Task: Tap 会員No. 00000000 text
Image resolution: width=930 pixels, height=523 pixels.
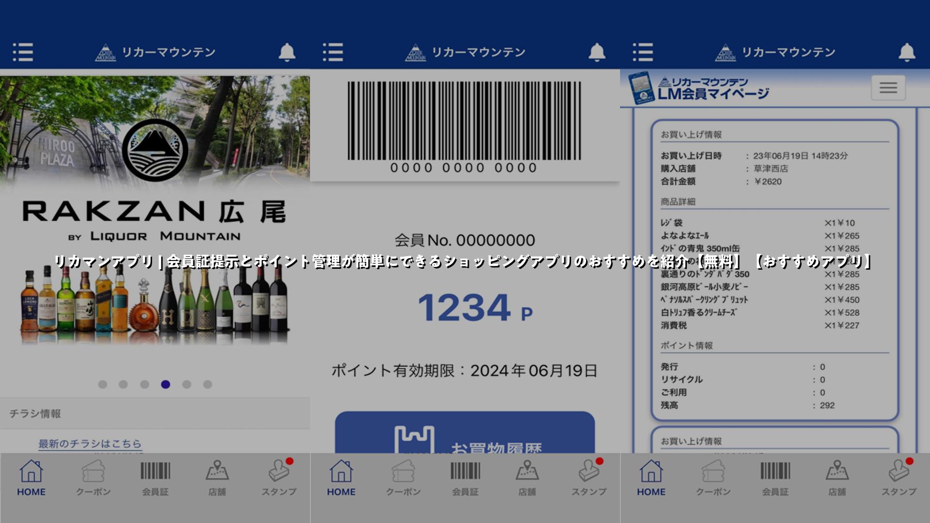Action: pos(465,240)
